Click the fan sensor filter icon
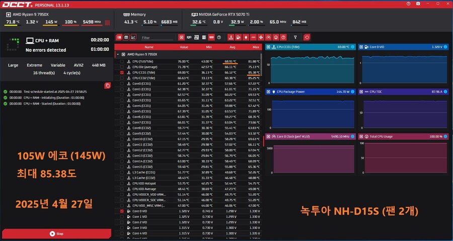453x241 pixels. click(x=261, y=37)
